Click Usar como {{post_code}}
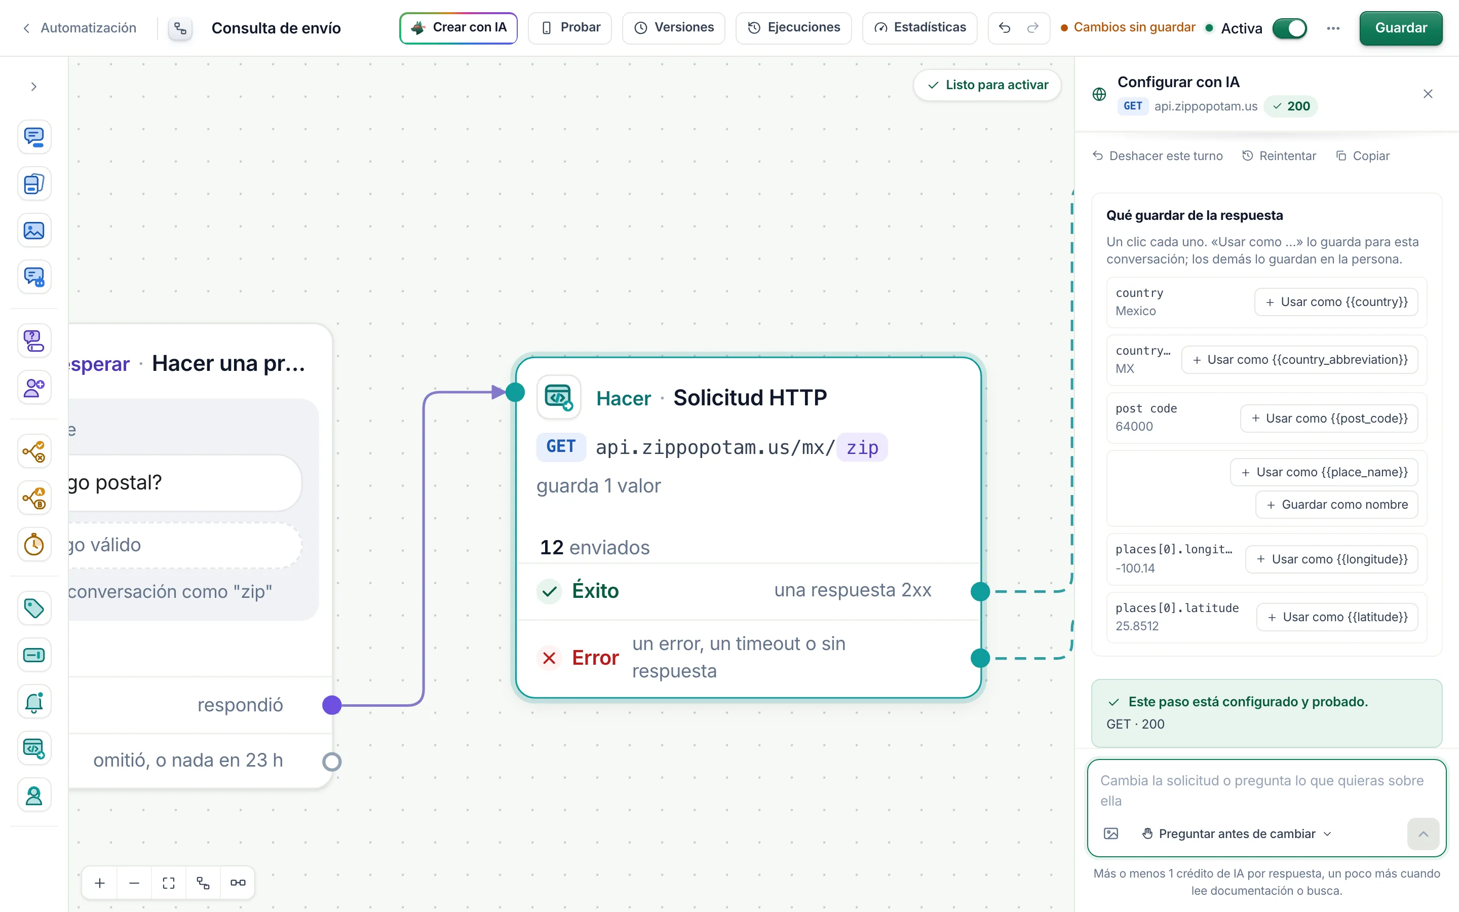 coord(1329,418)
